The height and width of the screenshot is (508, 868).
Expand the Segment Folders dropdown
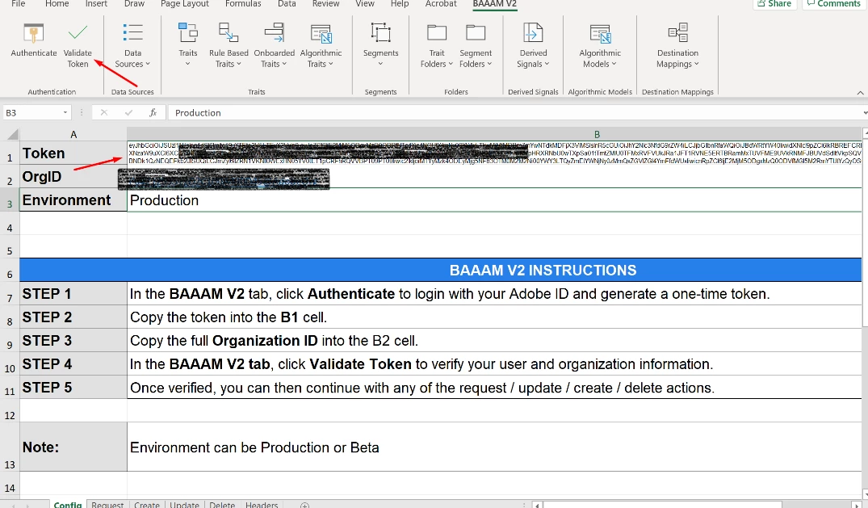click(x=489, y=65)
